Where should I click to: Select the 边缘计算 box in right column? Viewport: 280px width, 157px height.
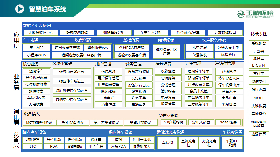click(x=259, y=134)
